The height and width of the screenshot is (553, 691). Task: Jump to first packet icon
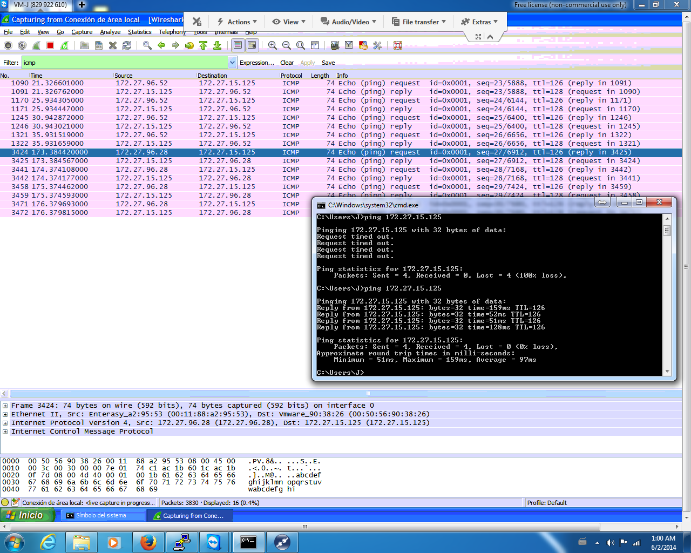point(204,45)
